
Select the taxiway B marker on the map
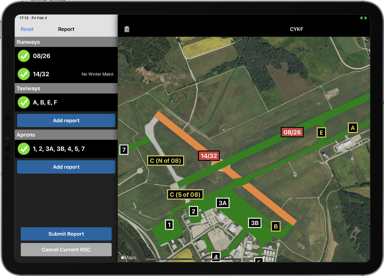tap(276, 226)
